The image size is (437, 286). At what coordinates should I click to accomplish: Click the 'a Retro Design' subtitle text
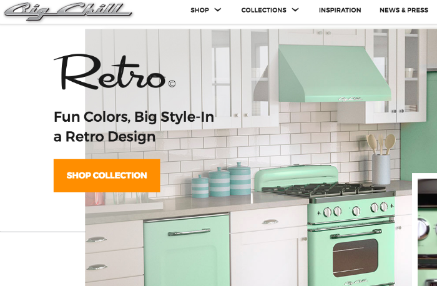pyautogui.click(x=104, y=137)
